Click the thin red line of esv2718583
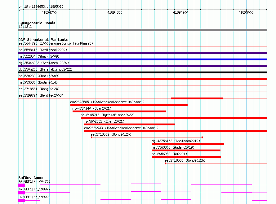 click(216, 163)
